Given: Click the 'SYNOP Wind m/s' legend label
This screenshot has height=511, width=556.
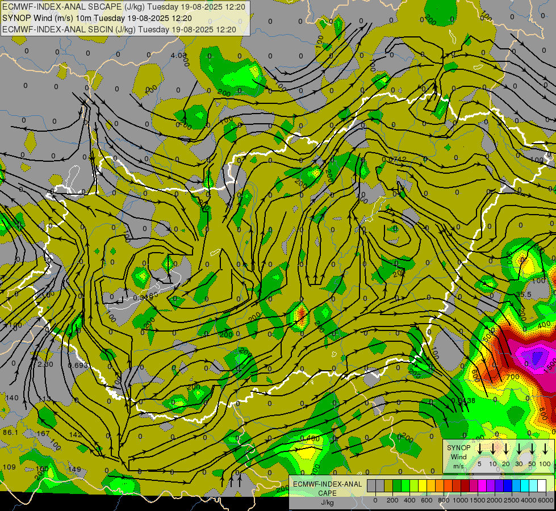Looking at the screenshot, I should click(458, 456).
